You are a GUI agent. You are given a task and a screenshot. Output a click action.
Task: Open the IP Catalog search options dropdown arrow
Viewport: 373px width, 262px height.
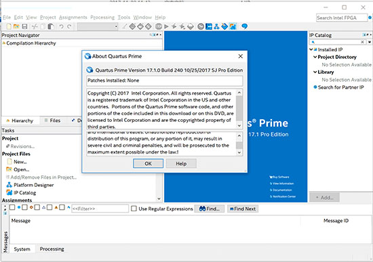[370, 42]
